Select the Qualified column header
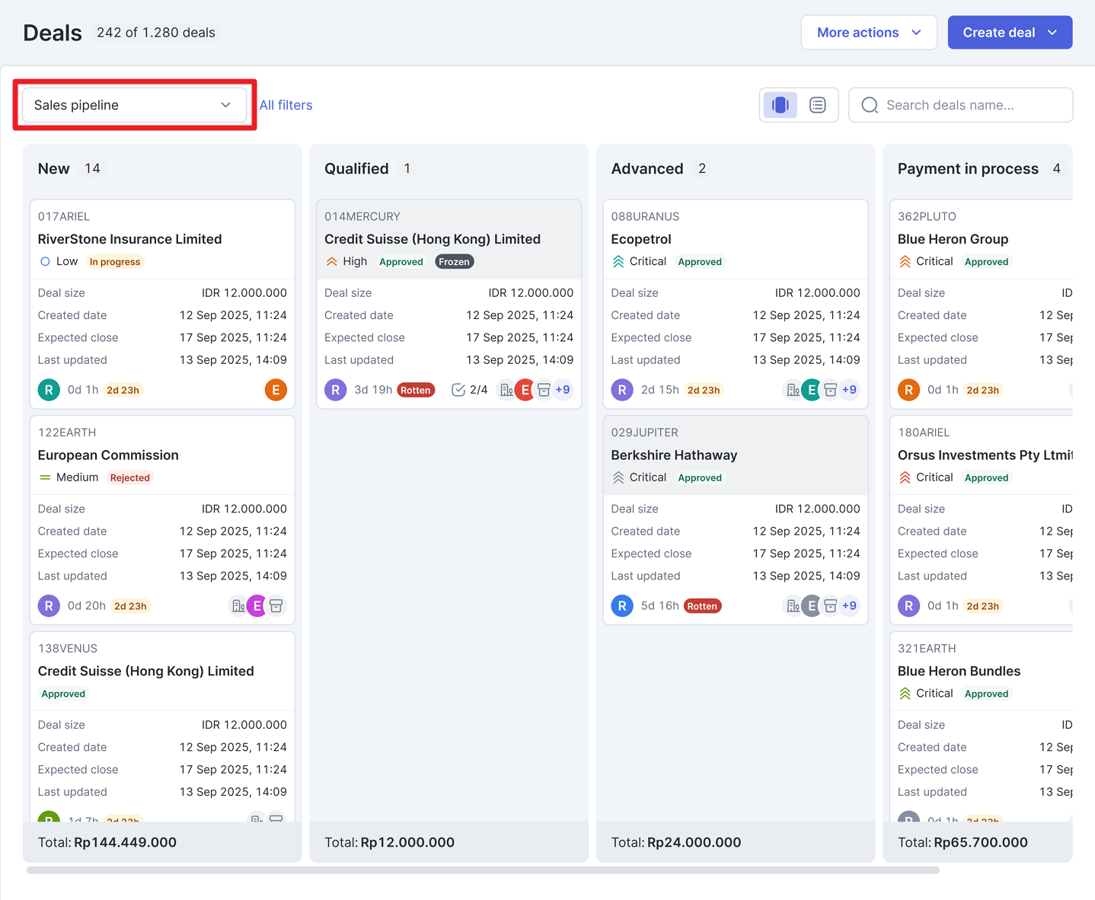Viewport: 1095px width, 900px height. [x=356, y=169]
